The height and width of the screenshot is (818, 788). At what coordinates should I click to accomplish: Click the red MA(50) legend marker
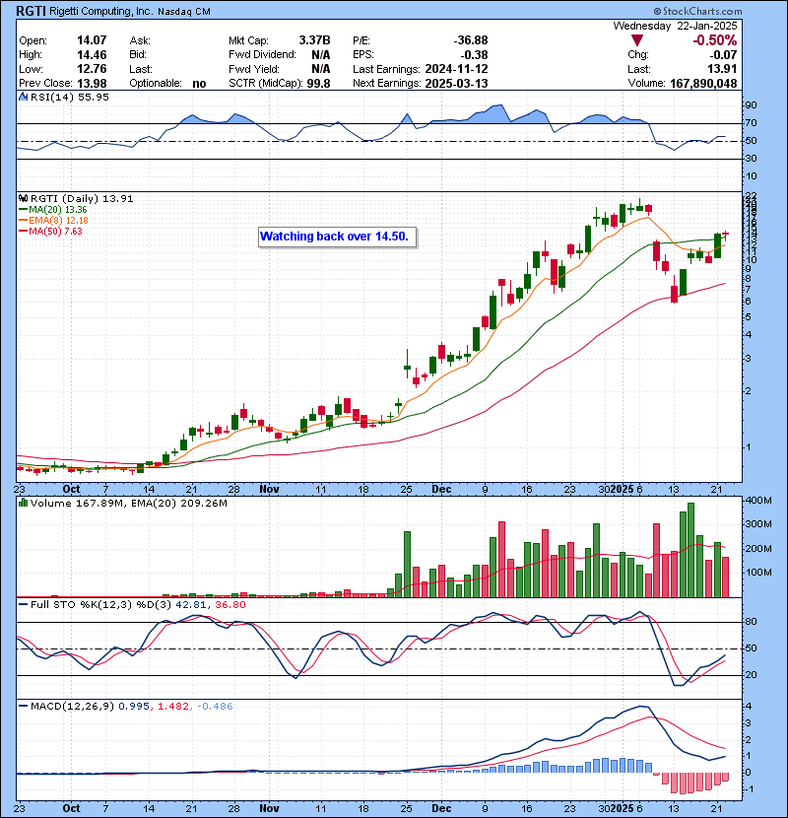point(23,232)
